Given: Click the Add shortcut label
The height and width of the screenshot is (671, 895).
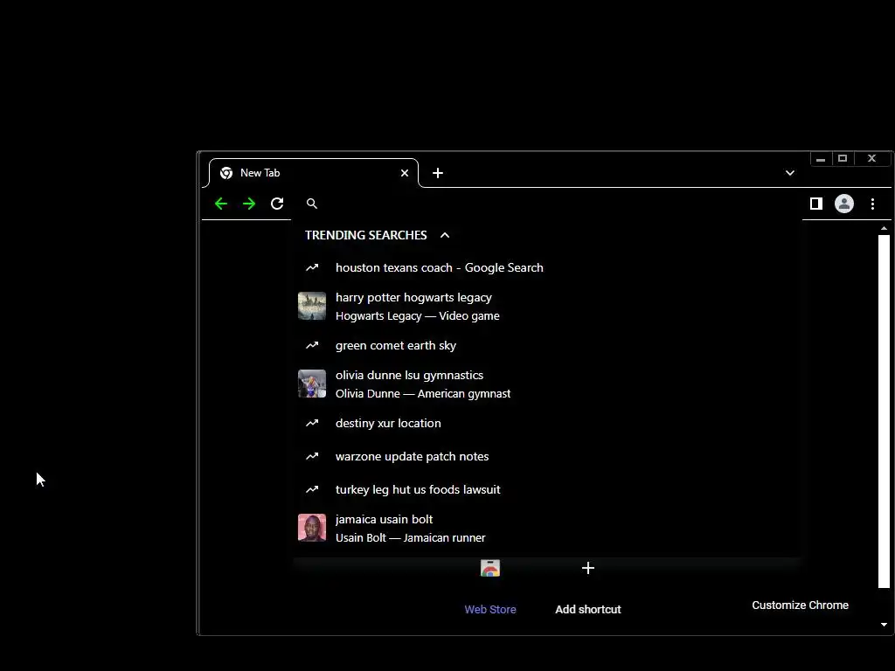Looking at the screenshot, I should pos(588,609).
